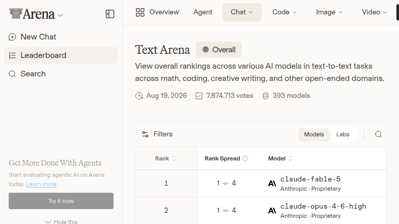Click the Text Arena heading
399x224 pixels.
pyautogui.click(x=162, y=50)
